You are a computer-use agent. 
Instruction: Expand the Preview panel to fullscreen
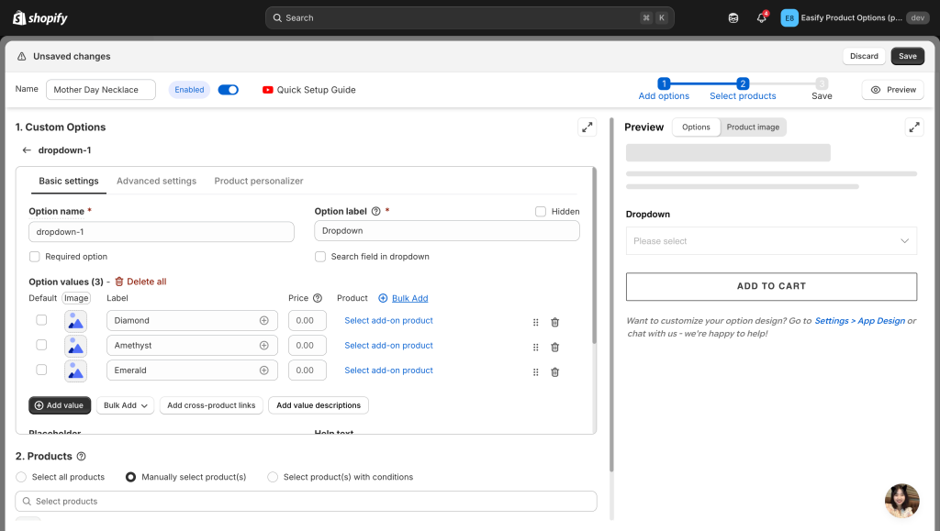tap(913, 127)
